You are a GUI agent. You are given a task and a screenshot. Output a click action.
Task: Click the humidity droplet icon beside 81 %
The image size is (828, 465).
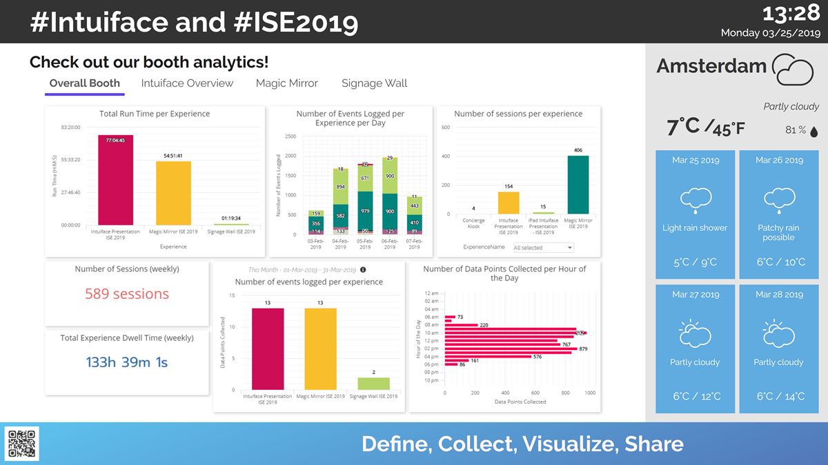pyautogui.click(x=814, y=131)
